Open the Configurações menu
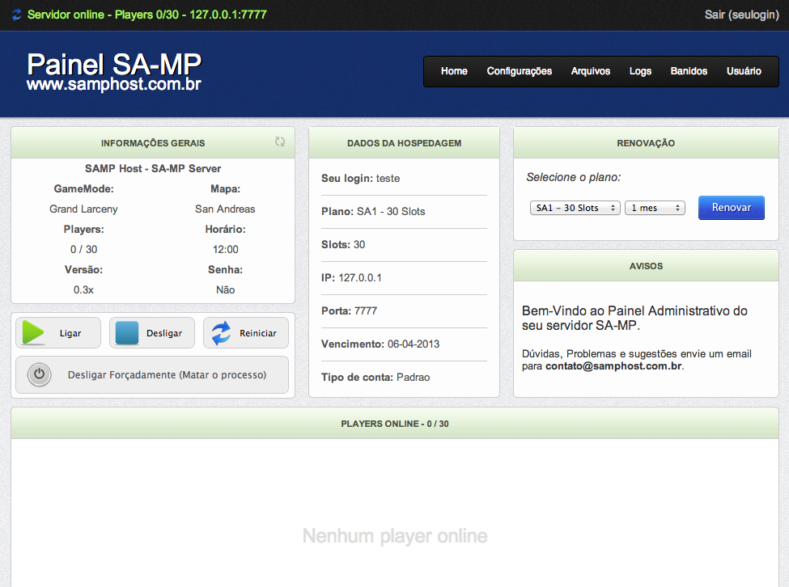The width and height of the screenshot is (789, 587). click(520, 71)
